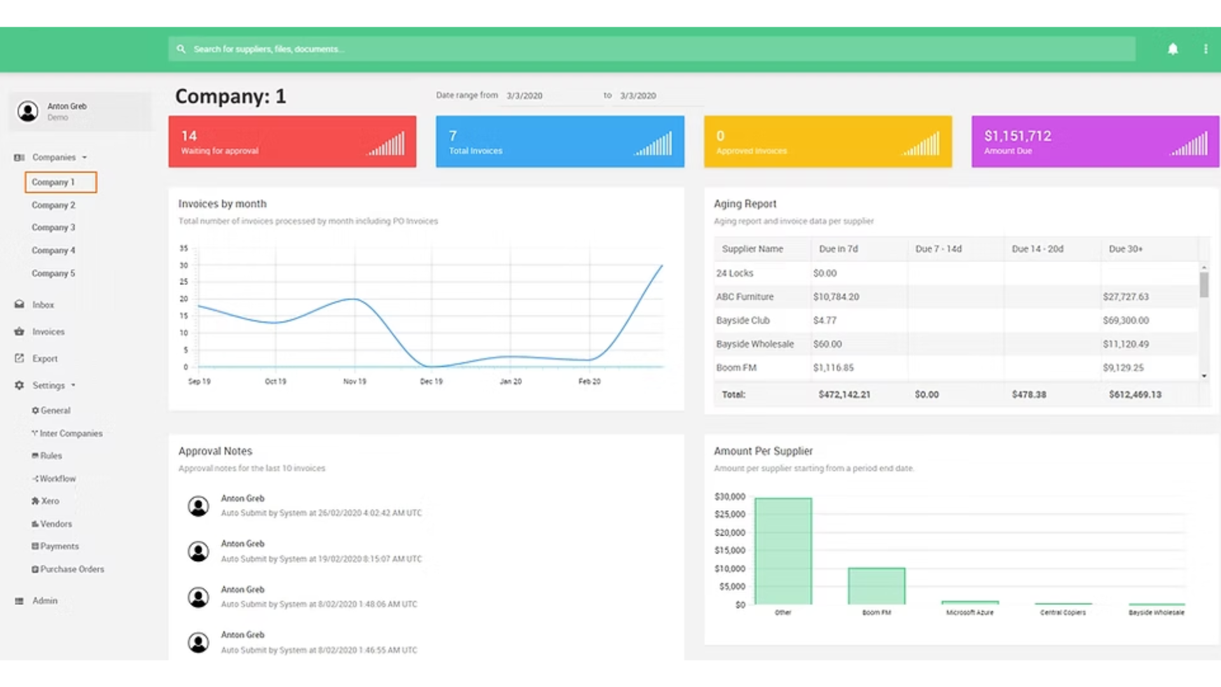Screen dimensions: 1221x687
Task: Switch to Company 5
Action: [53, 273]
